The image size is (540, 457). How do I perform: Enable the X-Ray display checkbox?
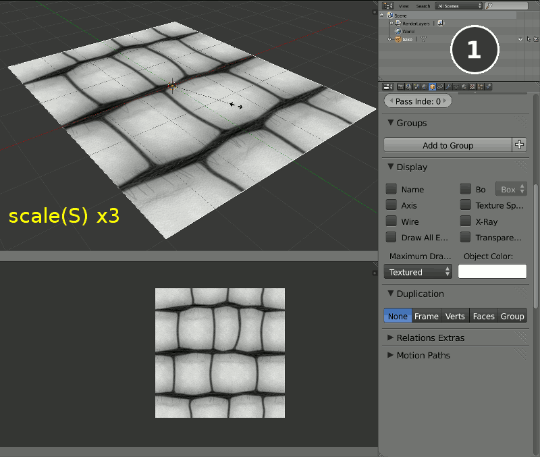pos(466,221)
